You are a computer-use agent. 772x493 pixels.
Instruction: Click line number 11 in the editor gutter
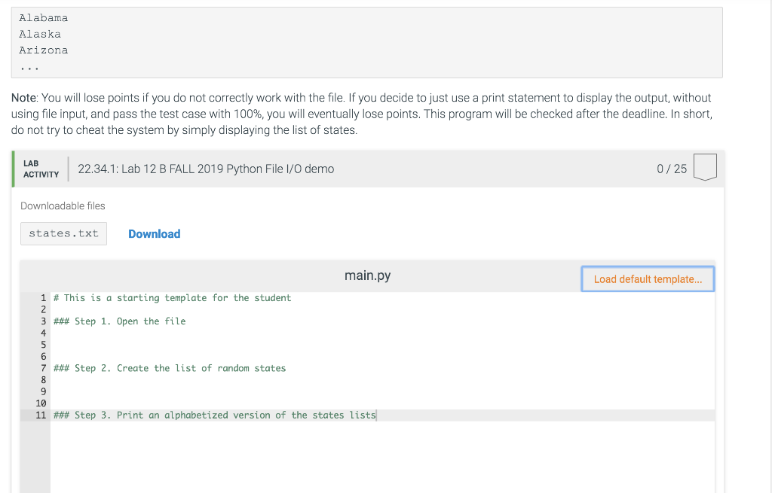(40, 415)
